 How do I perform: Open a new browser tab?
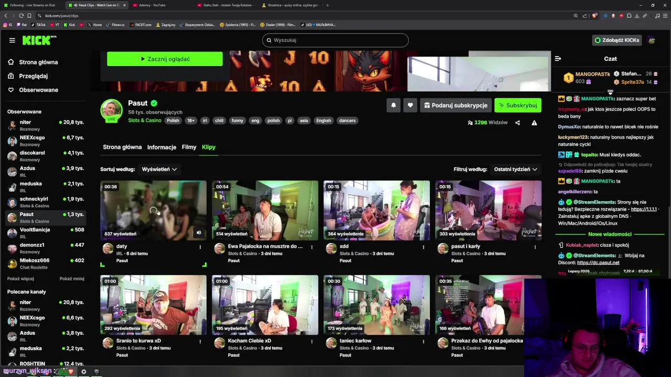[327, 5]
